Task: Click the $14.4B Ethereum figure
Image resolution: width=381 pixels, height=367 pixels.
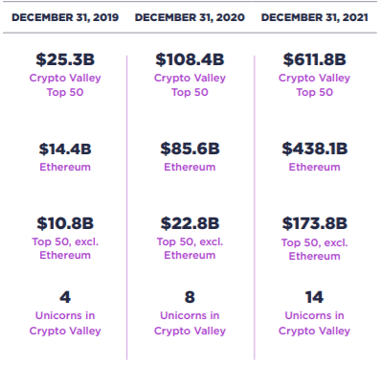Action: click(65, 149)
